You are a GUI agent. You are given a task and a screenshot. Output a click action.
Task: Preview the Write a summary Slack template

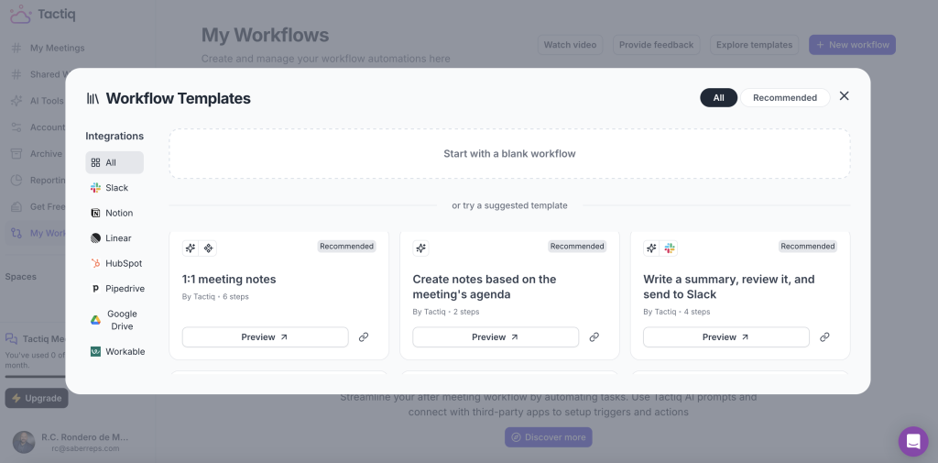(725, 337)
